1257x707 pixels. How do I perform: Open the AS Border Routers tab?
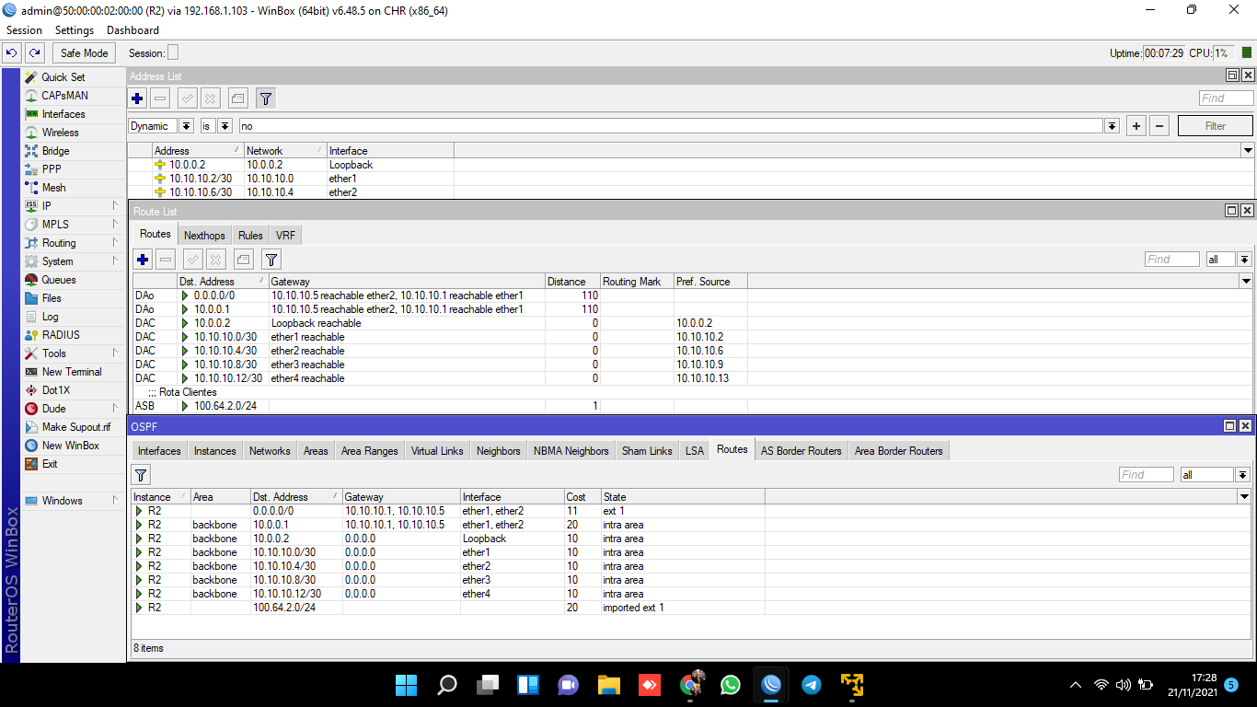(801, 451)
